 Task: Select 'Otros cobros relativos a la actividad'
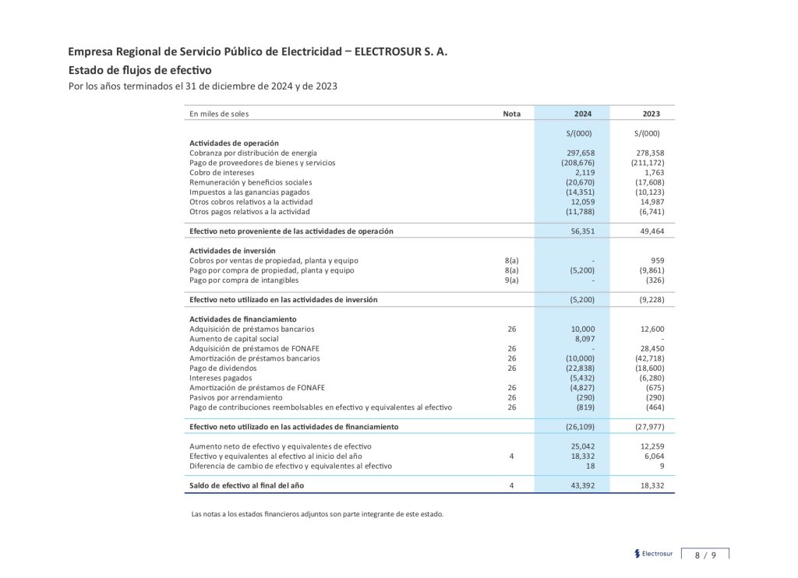(251, 202)
